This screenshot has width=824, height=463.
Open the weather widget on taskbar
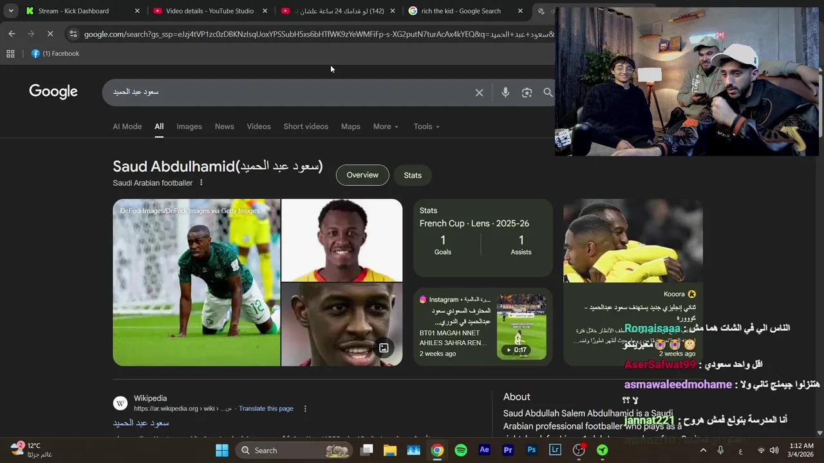click(31, 450)
